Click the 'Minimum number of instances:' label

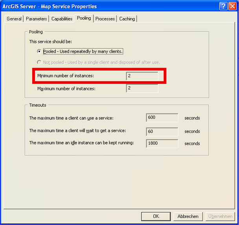click(66, 76)
